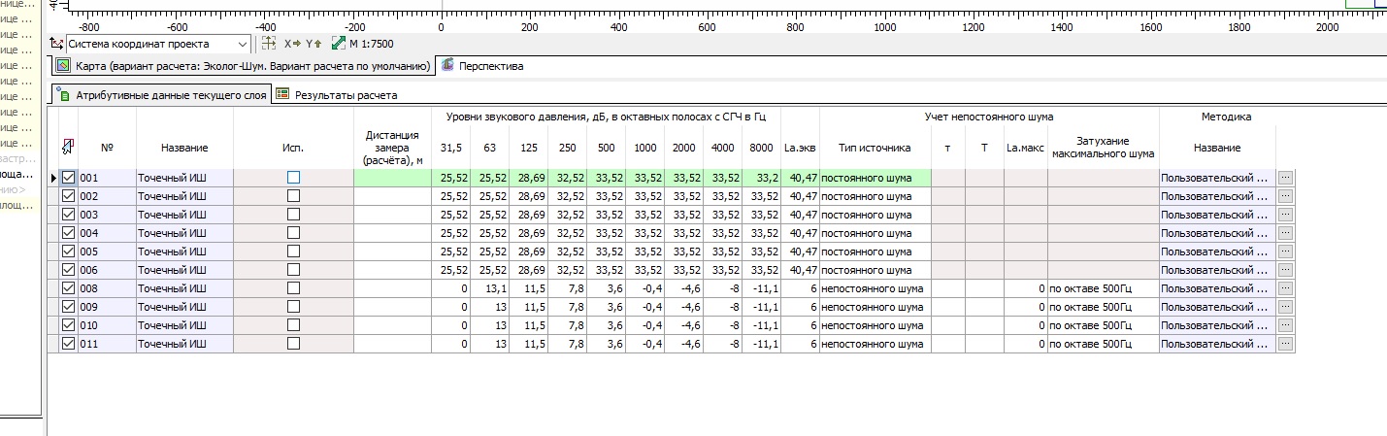
Task: Open Тип источника cell for row 001
Action: tap(875, 179)
